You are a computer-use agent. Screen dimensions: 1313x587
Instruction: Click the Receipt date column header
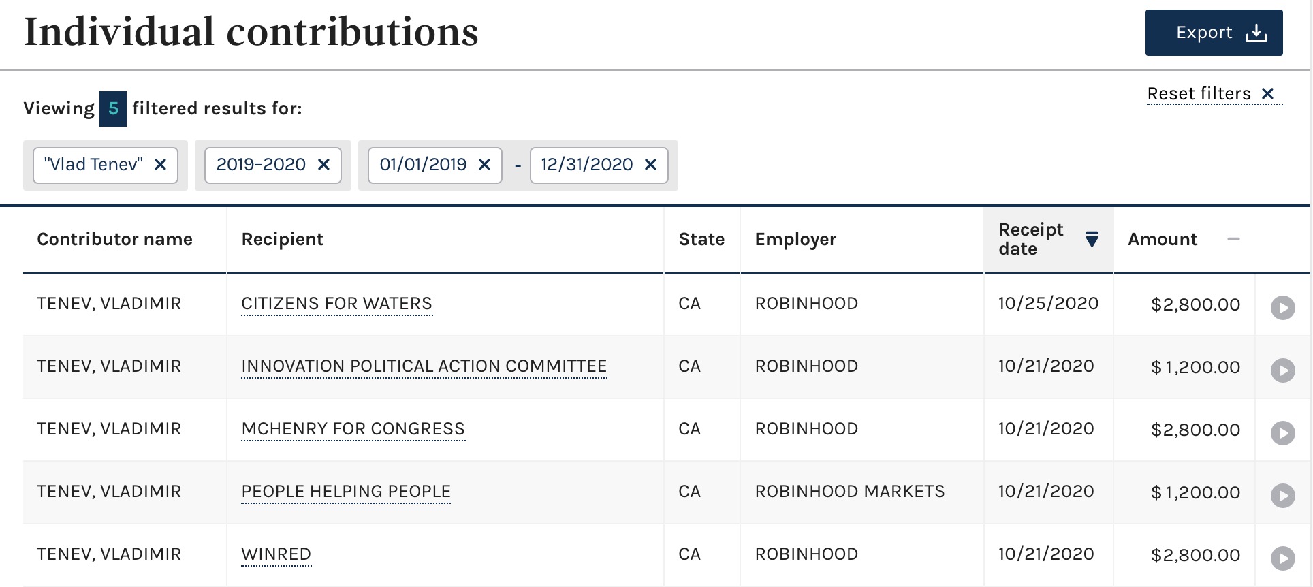tap(1031, 239)
